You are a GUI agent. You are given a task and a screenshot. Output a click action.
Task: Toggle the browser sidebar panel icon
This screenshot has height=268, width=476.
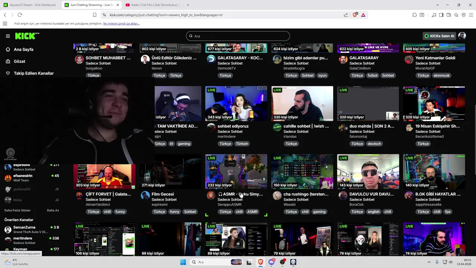coord(441,15)
